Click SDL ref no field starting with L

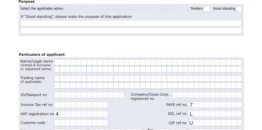pyautogui.click(x=215, y=114)
